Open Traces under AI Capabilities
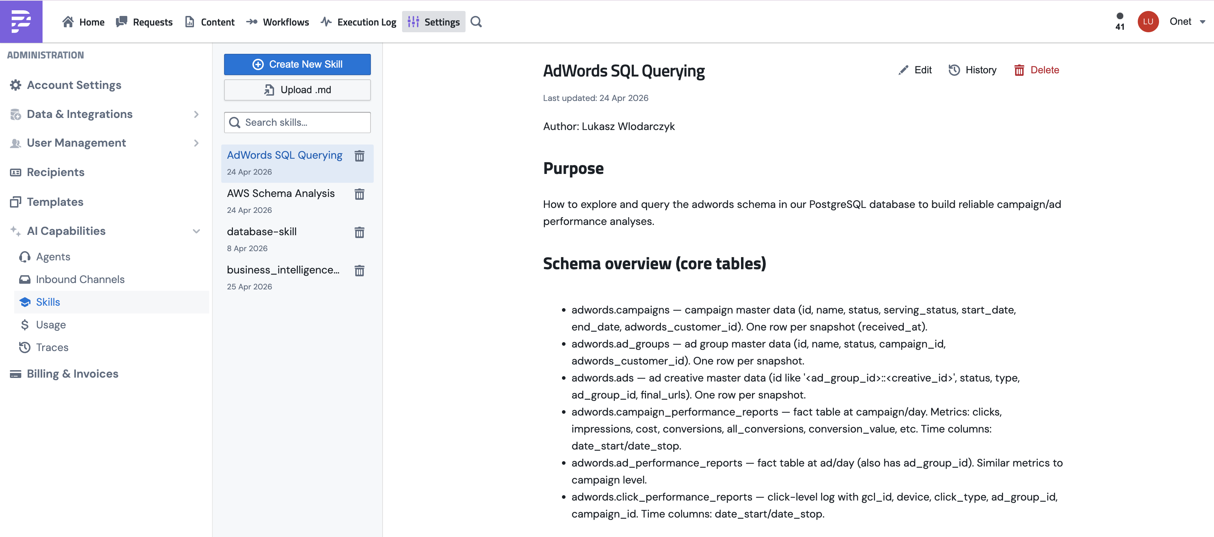 pos(52,347)
